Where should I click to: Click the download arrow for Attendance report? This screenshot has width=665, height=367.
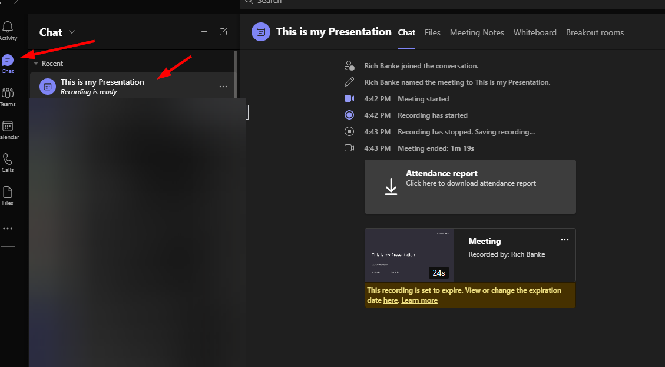[391, 187]
